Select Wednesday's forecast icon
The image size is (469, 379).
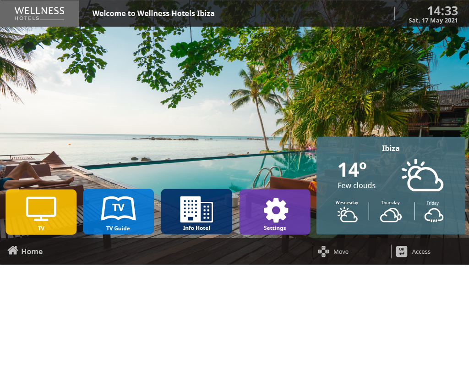click(x=347, y=215)
